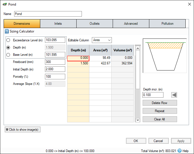Click the Volume (m³) column header
194x154 pixels.
pyautogui.click(x=122, y=50)
